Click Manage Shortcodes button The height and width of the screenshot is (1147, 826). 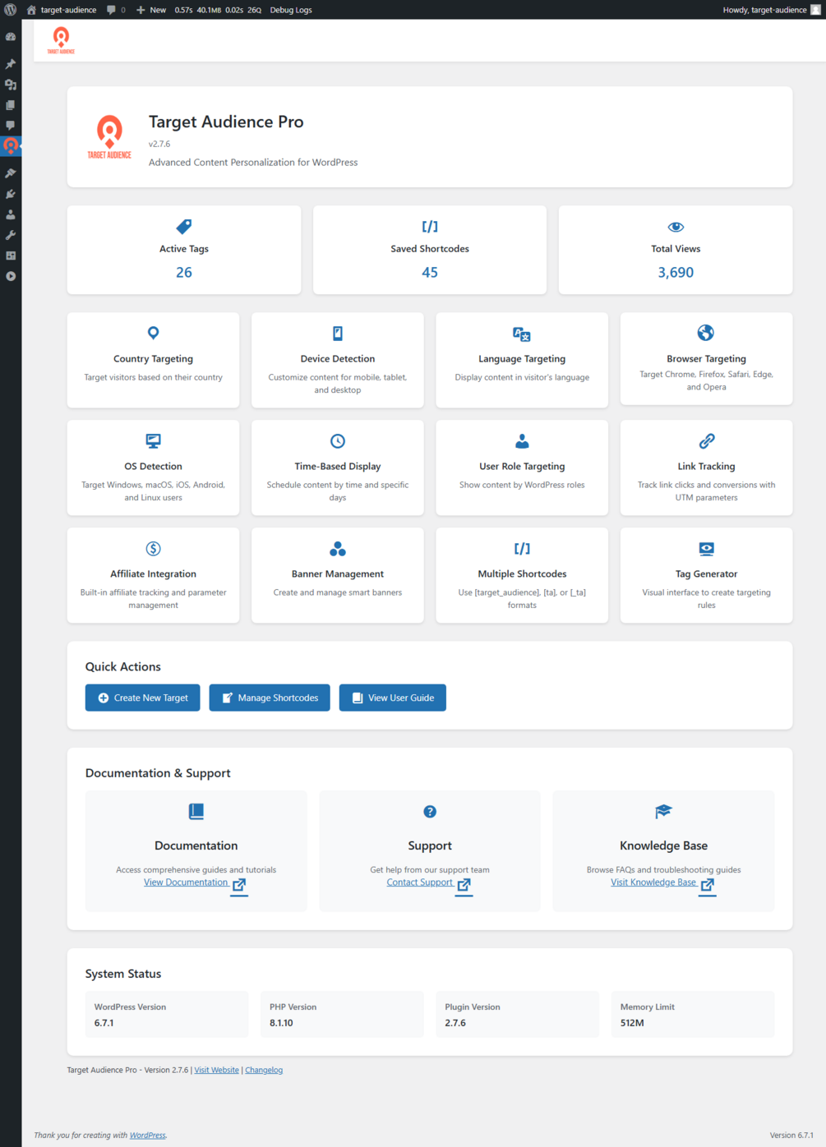pos(270,698)
